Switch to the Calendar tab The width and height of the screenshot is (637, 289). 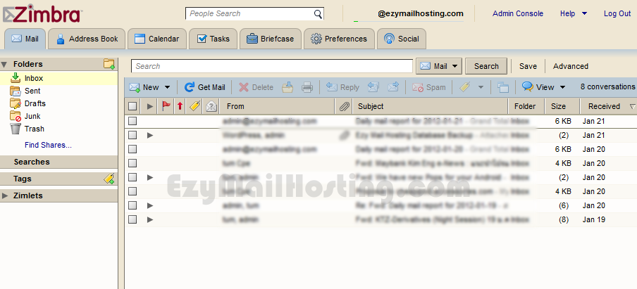[157, 39]
